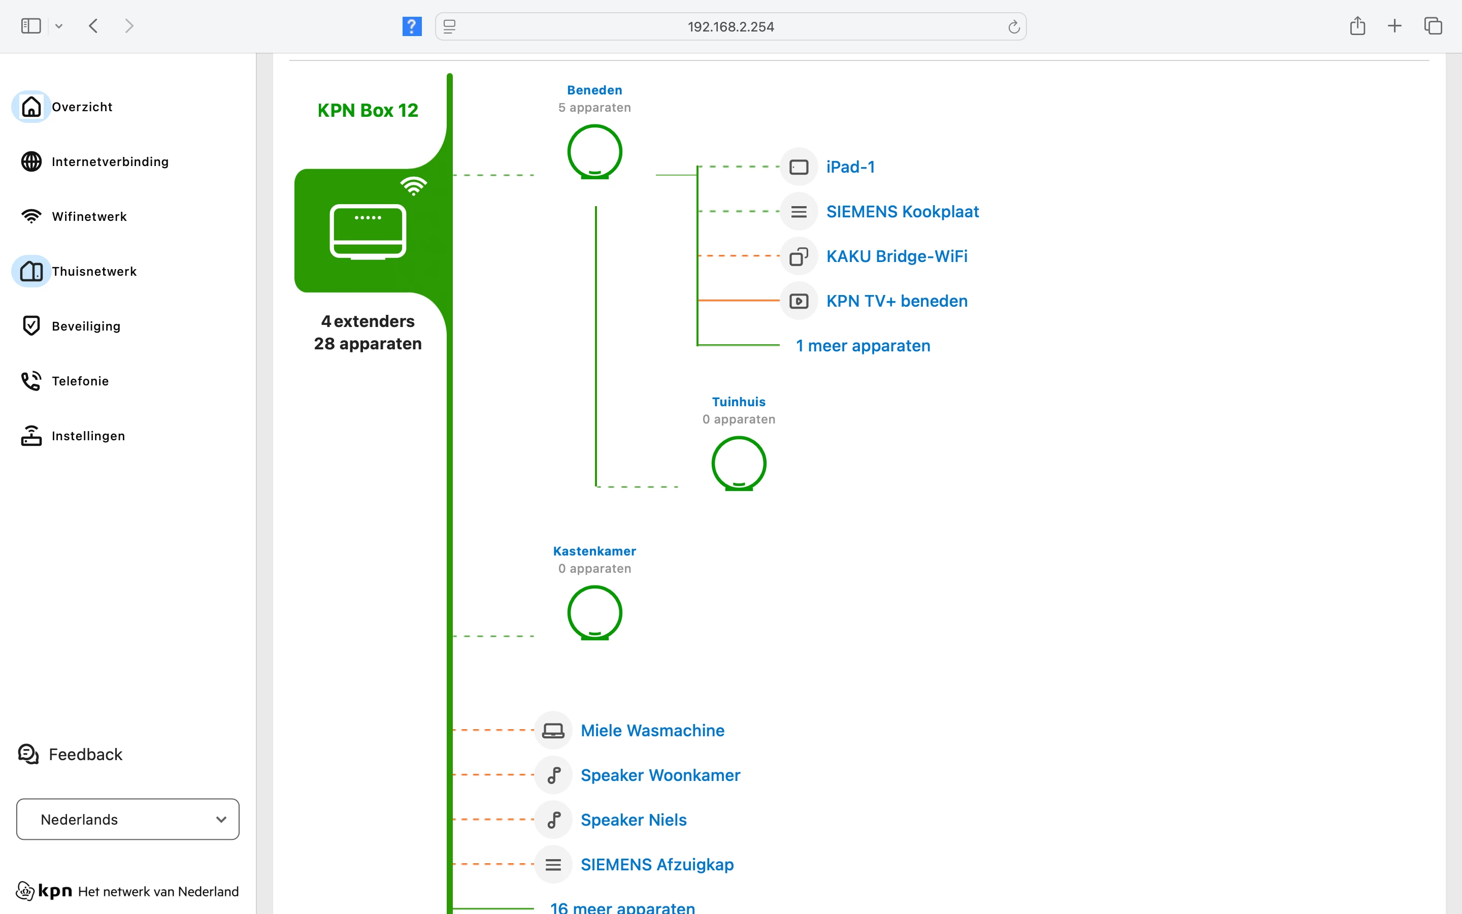
Task: Click Safari's page reload icon
Action: [x=1014, y=26]
